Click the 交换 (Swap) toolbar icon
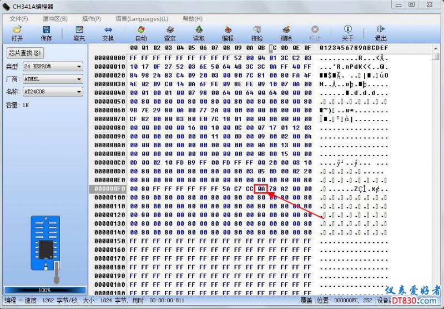 point(108,33)
